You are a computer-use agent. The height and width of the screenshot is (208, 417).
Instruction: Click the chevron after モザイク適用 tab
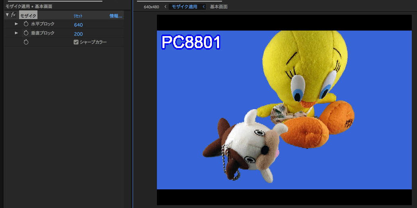click(204, 7)
